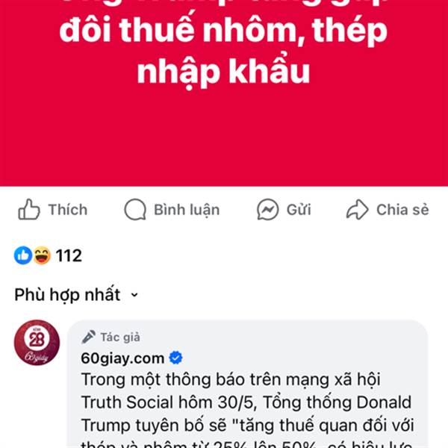Tap the thumbs-up Thích icon
Screen dimensions: 448x448
(x=29, y=209)
